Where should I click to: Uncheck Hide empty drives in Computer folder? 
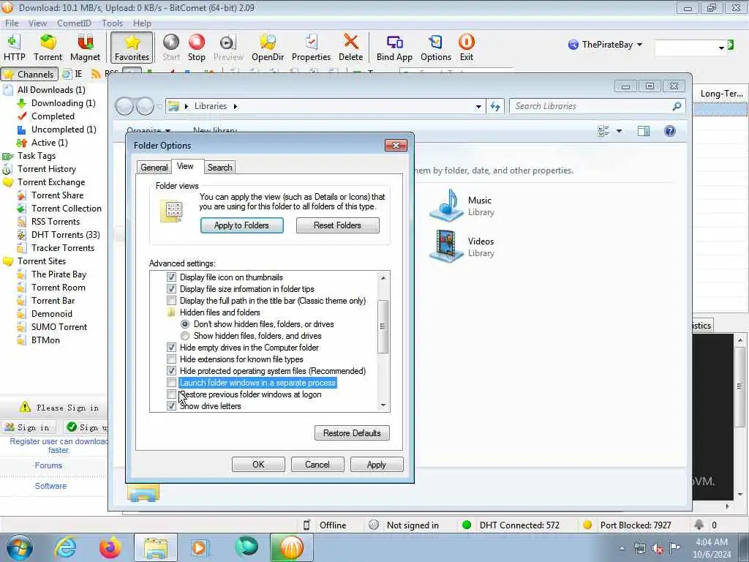[171, 348]
